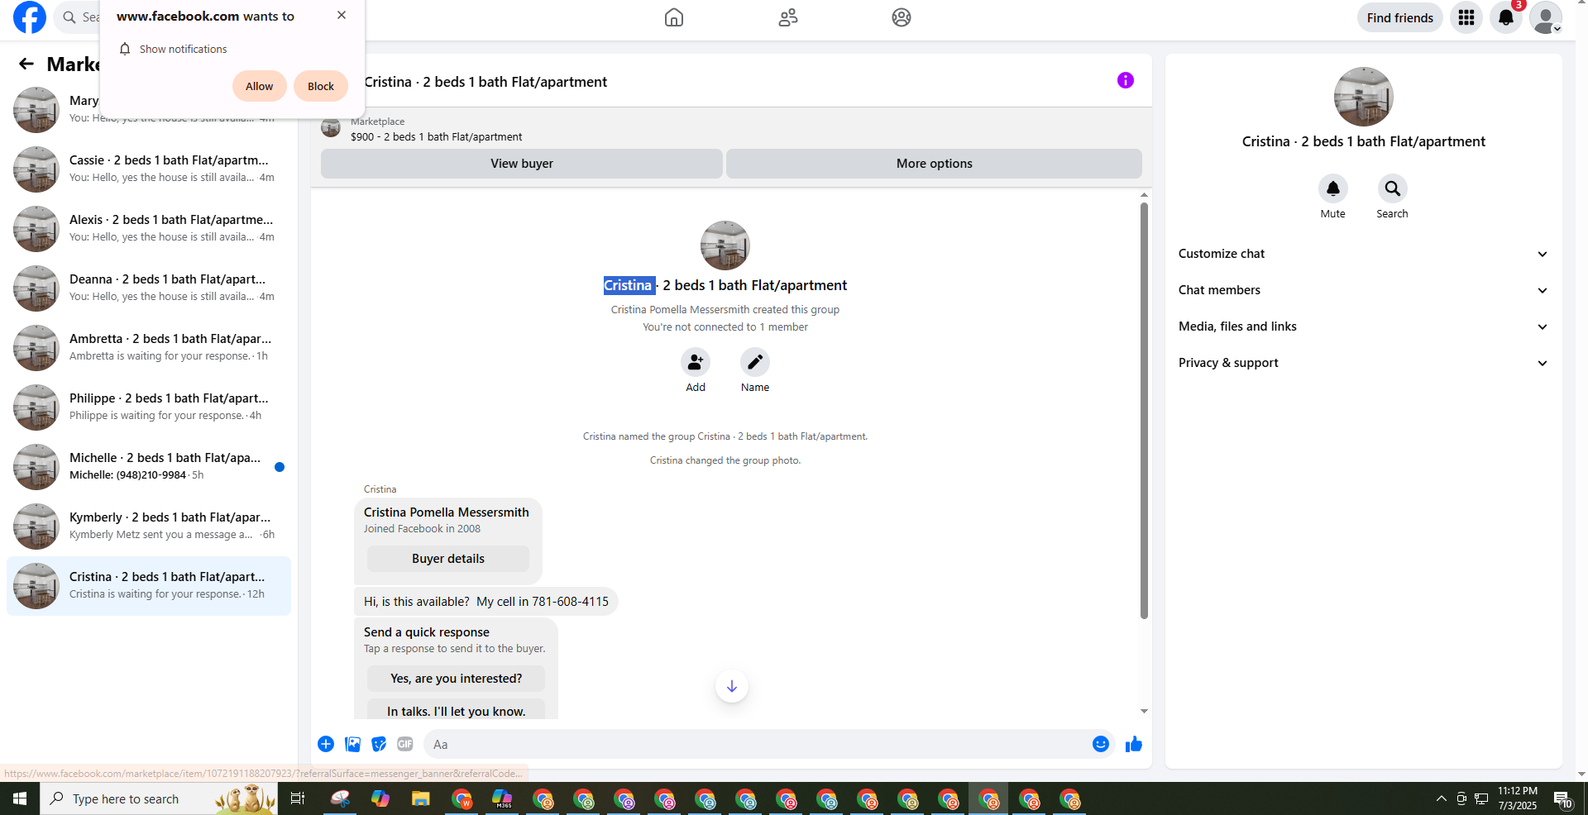The image size is (1588, 815).
Task: Send quick reply 'In talks. I'll let you know.'
Action: pyautogui.click(x=457, y=711)
